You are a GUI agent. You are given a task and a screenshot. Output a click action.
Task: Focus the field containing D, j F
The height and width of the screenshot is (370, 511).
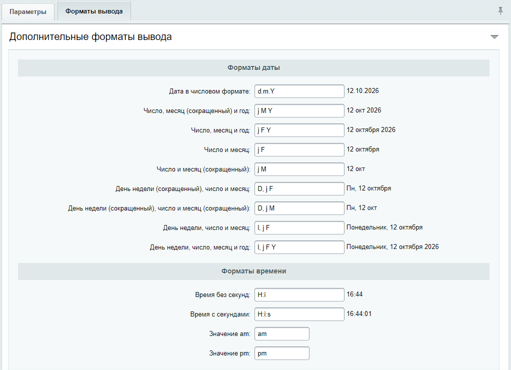[299, 188]
